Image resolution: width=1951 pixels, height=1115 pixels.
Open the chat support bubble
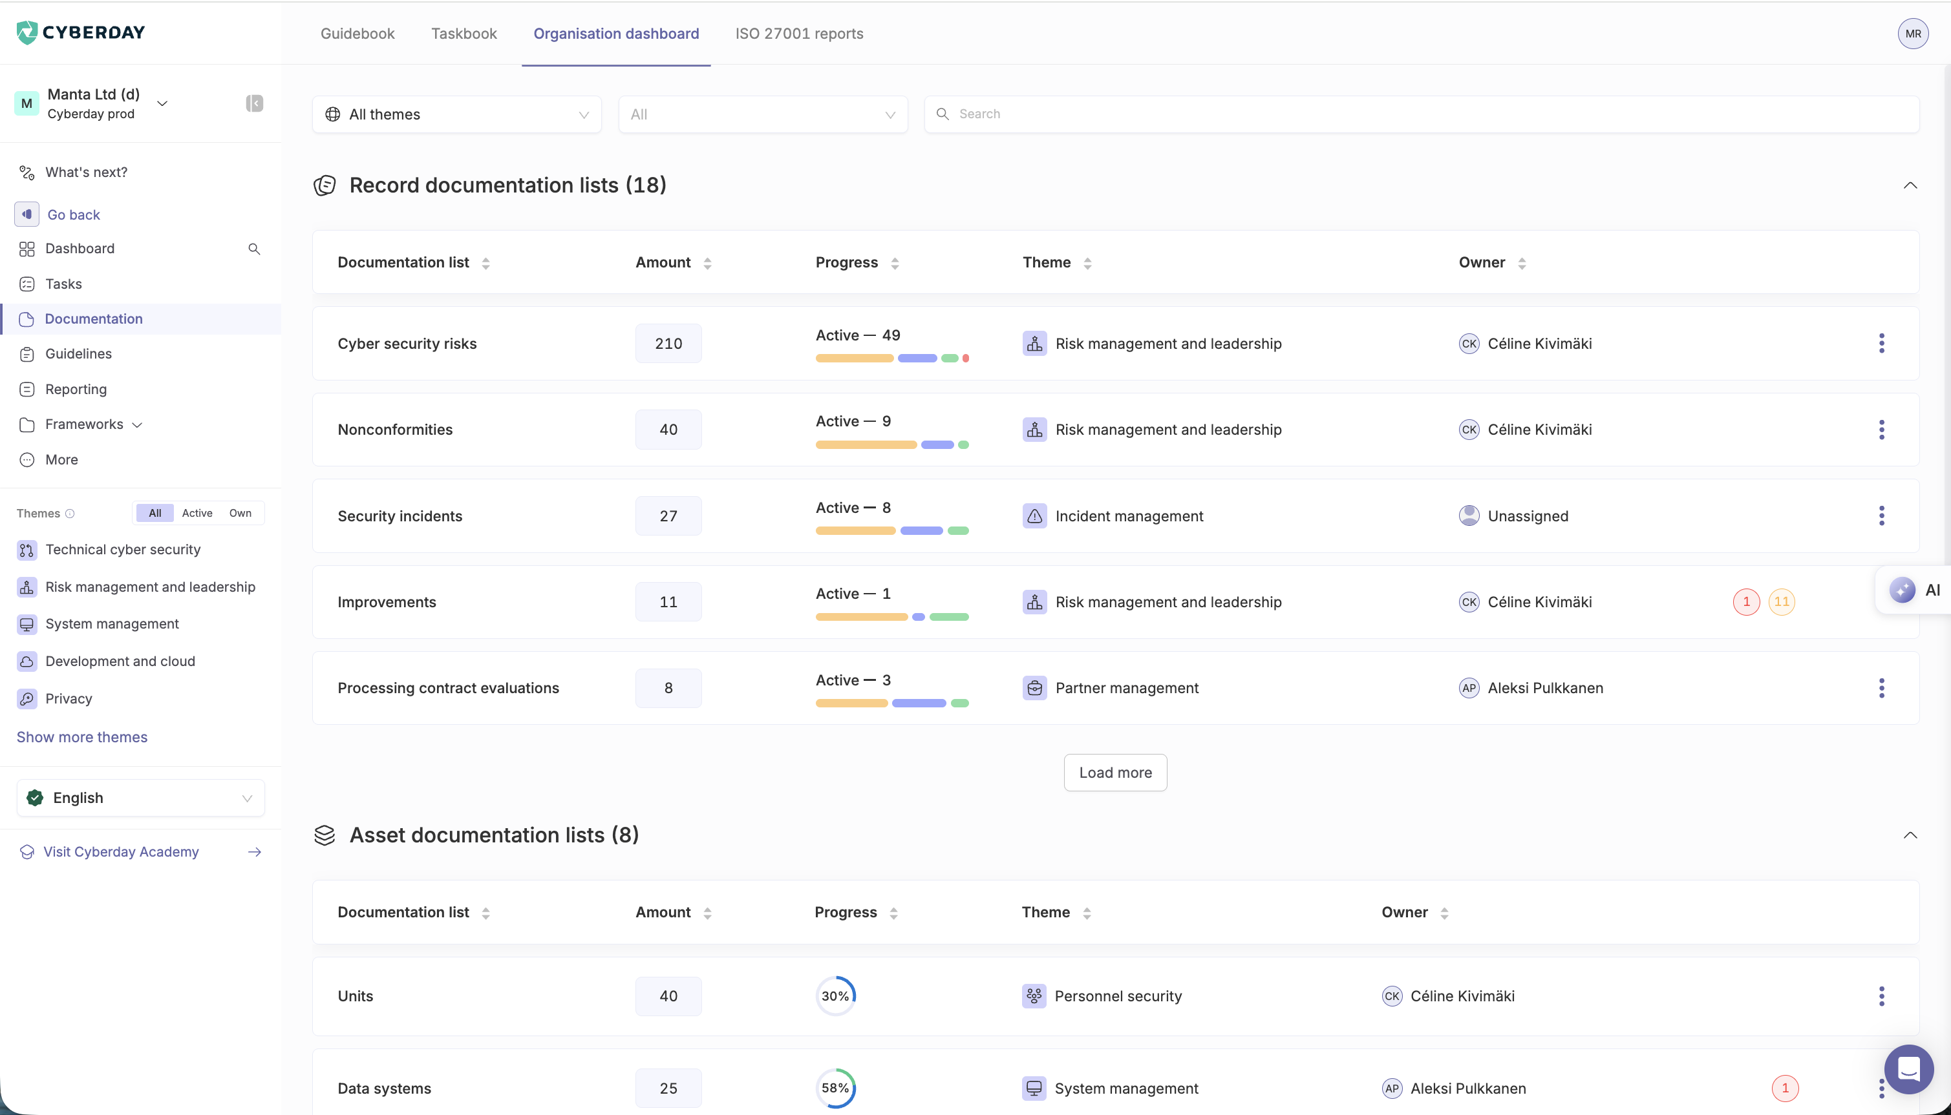pyautogui.click(x=1908, y=1069)
